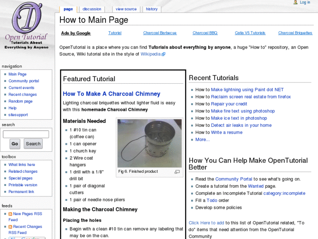This screenshot has height=239, width=318.
Task: Open How To Make A Charcoal Chimney
Action: click(x=112, y=94)
